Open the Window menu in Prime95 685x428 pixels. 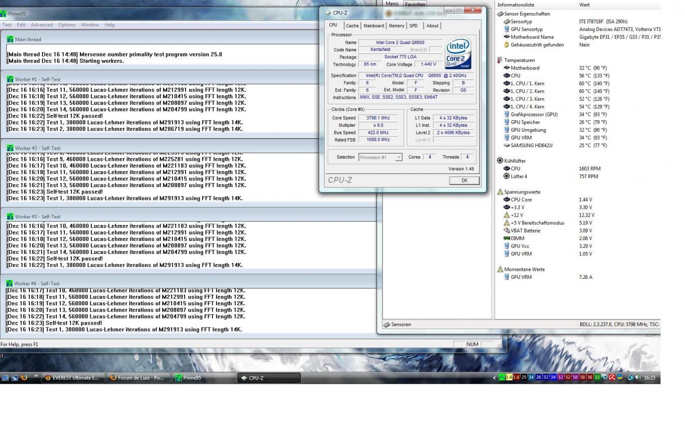[x=90, y=24]
